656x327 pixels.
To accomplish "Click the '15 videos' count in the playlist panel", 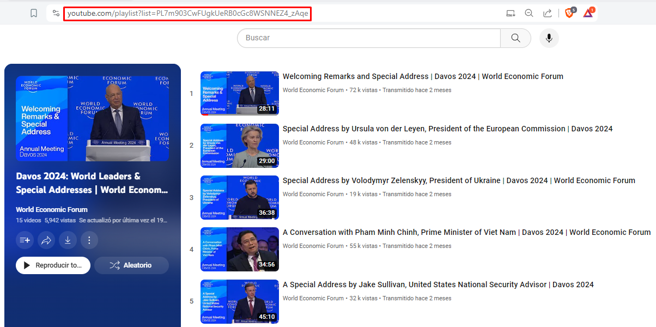I will (x=28, y=221).
